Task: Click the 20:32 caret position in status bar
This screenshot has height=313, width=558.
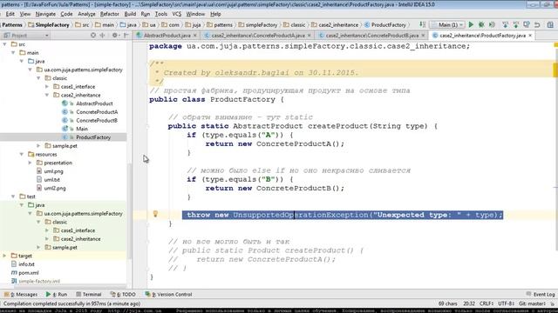Action: tap(469, 303)
